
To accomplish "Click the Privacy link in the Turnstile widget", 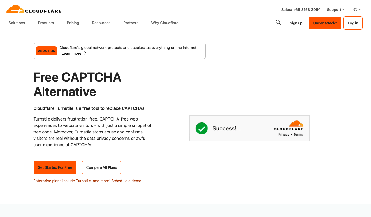I will 284,134.
